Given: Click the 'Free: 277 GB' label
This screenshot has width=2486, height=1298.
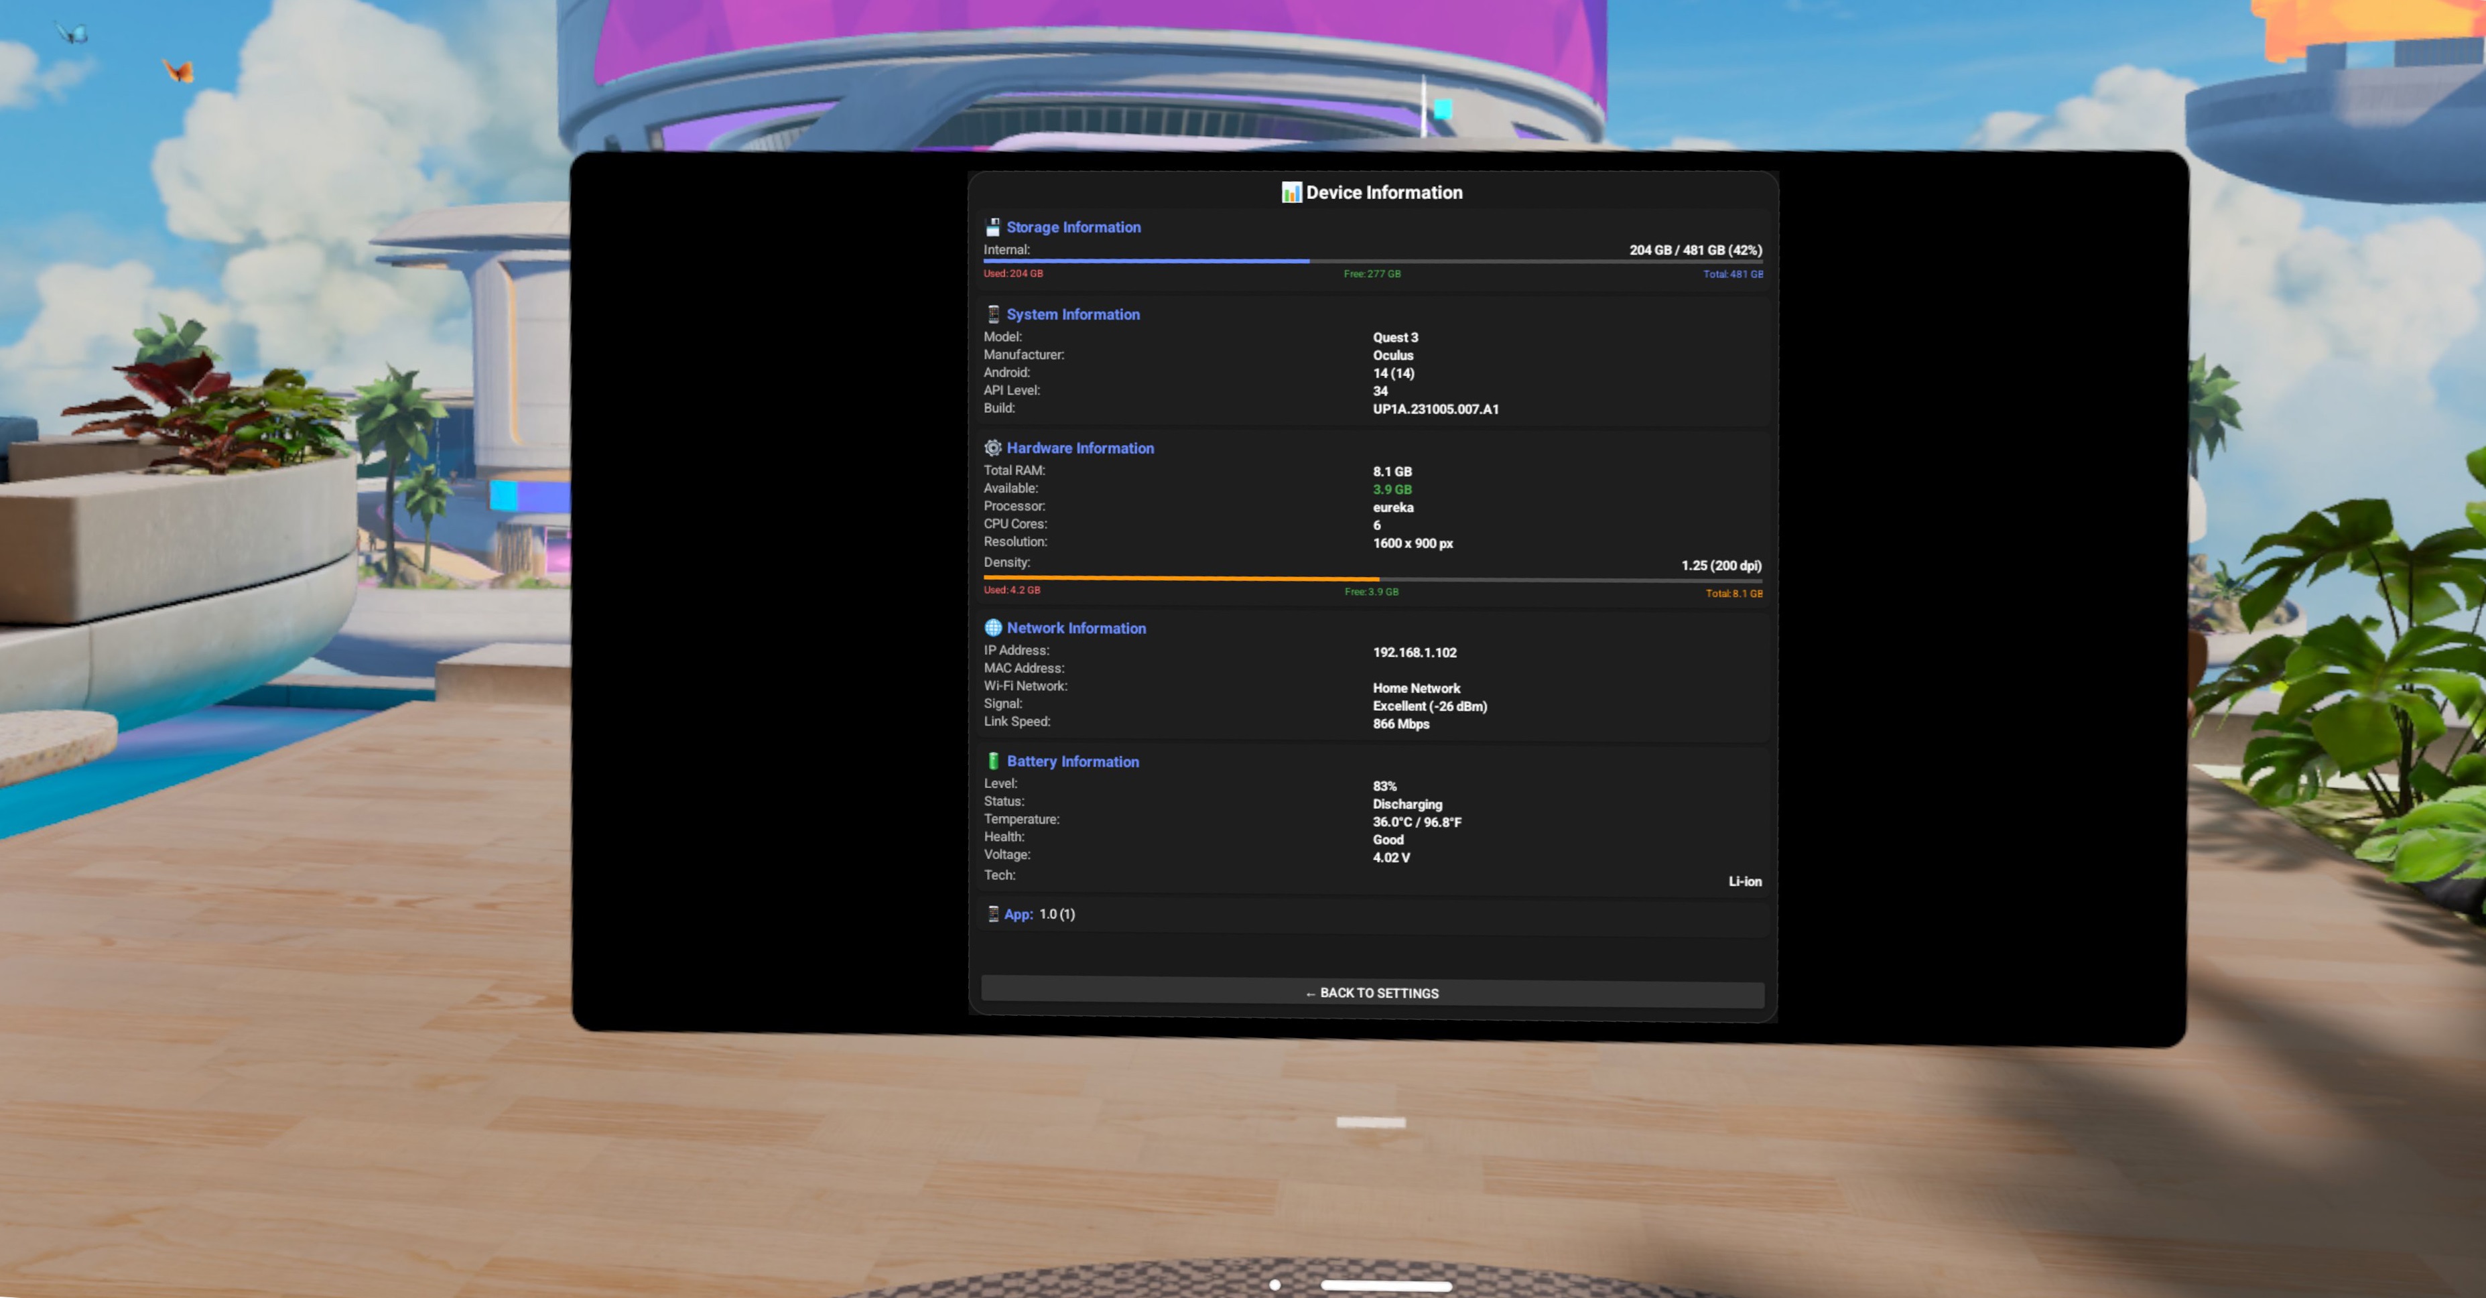Looking at the screenshot, I should (1372, 274).
